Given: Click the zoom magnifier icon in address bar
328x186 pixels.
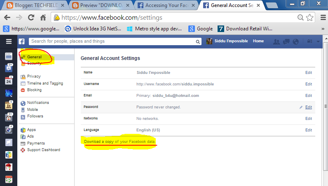Looking at the screenshot, I should pyautogui.click(x=300, y=18).
